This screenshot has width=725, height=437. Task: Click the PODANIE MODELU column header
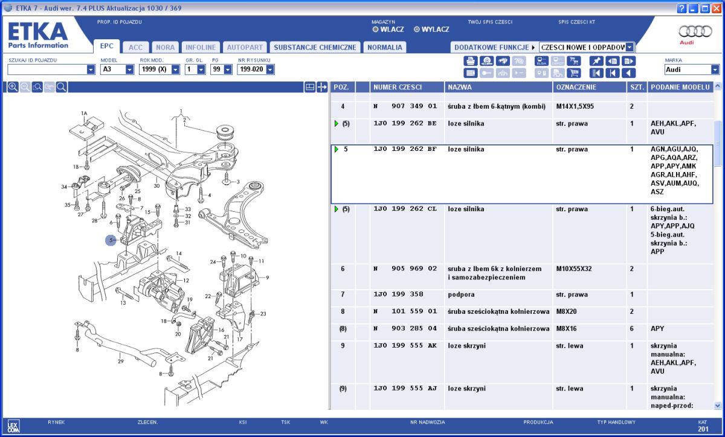[680, 88]
